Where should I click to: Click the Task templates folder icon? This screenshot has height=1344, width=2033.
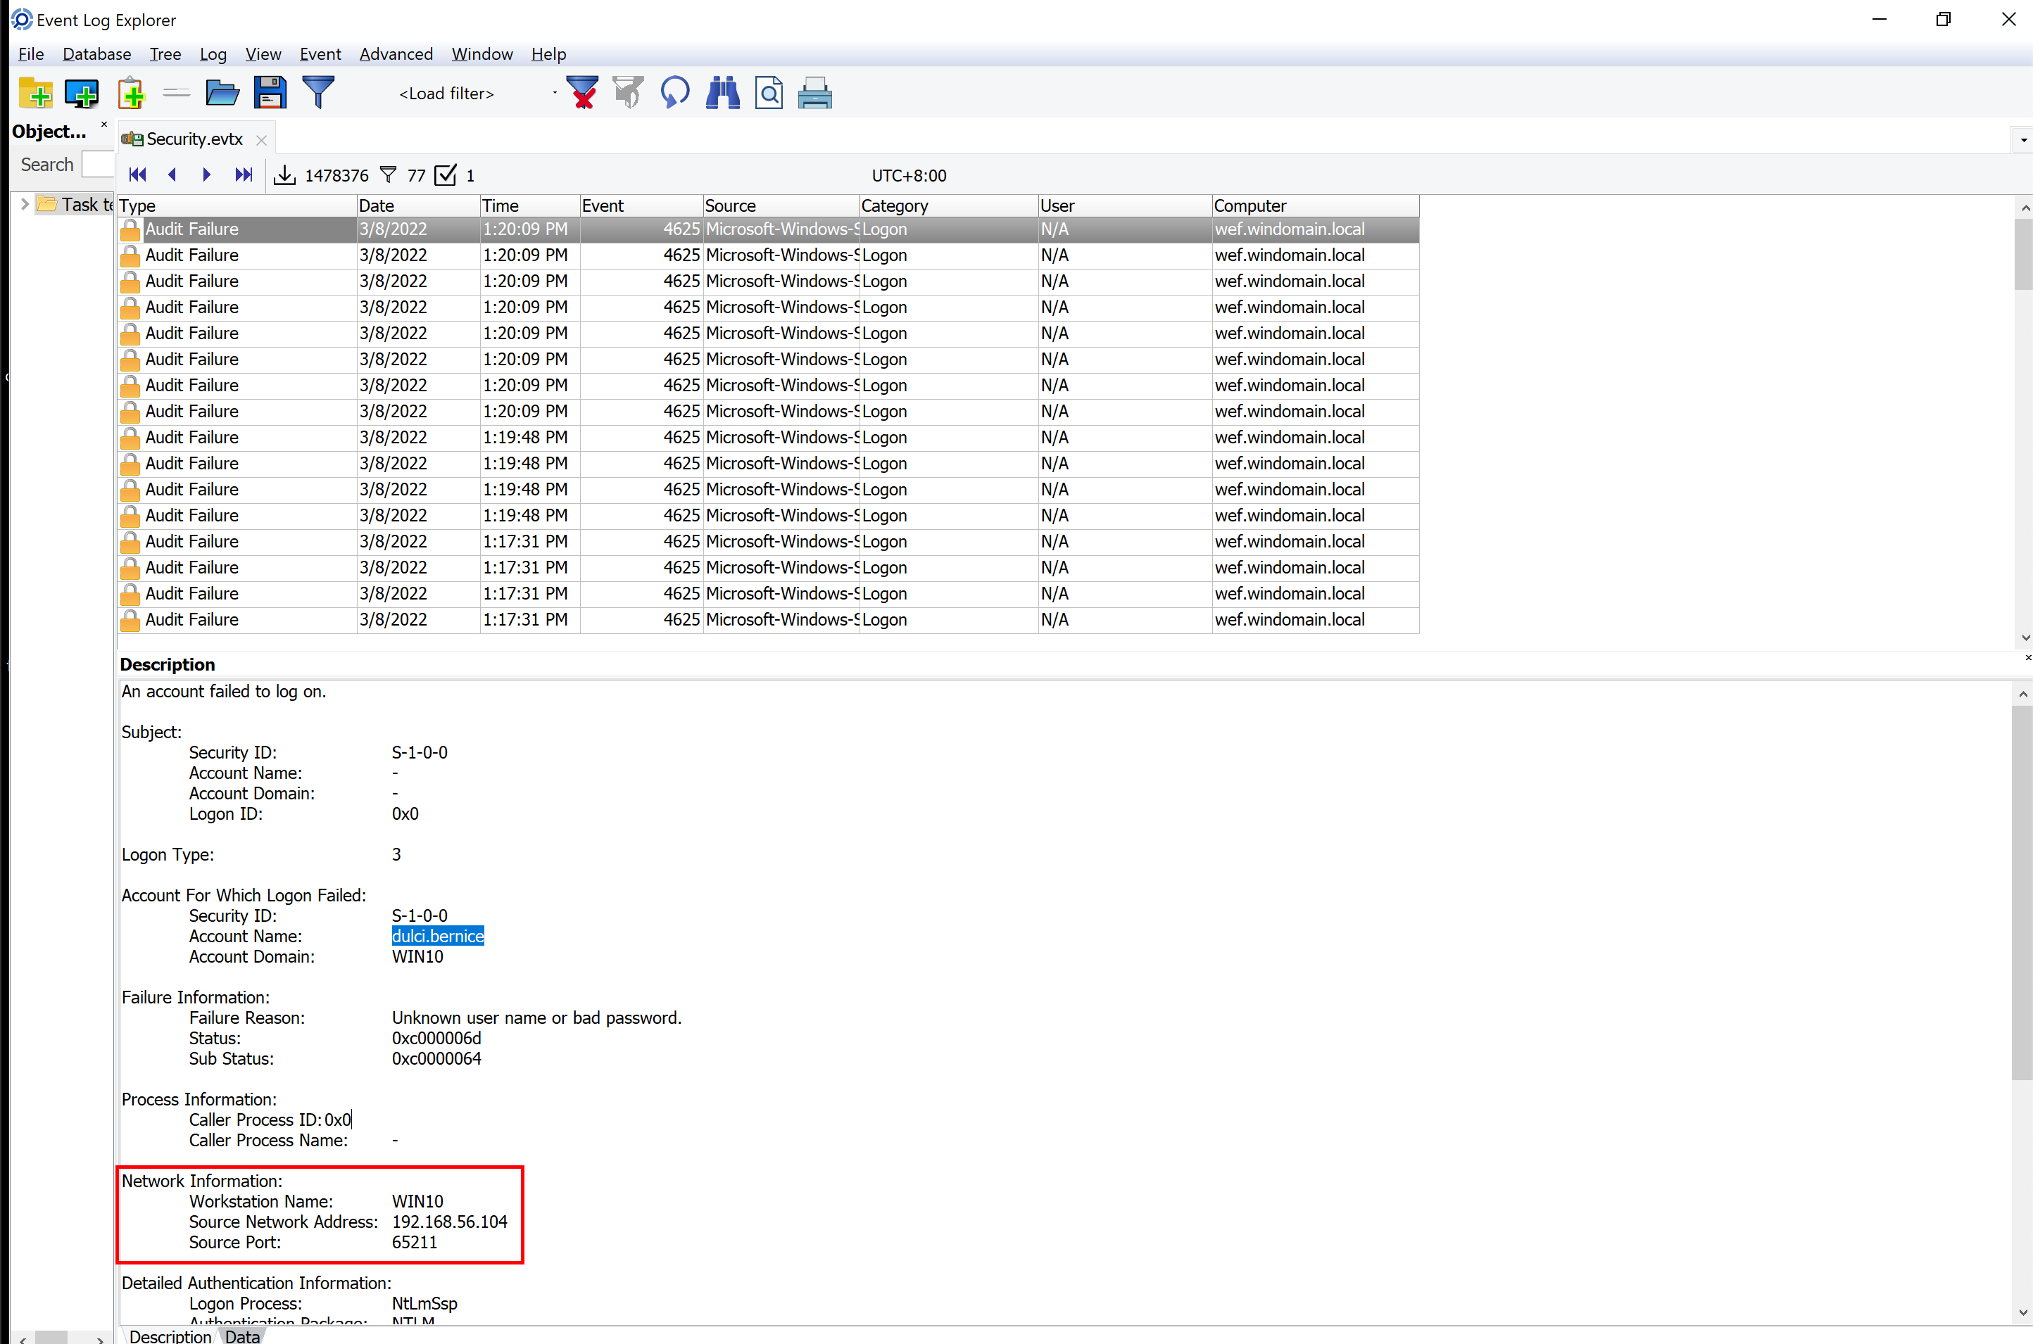coord(47,204)
